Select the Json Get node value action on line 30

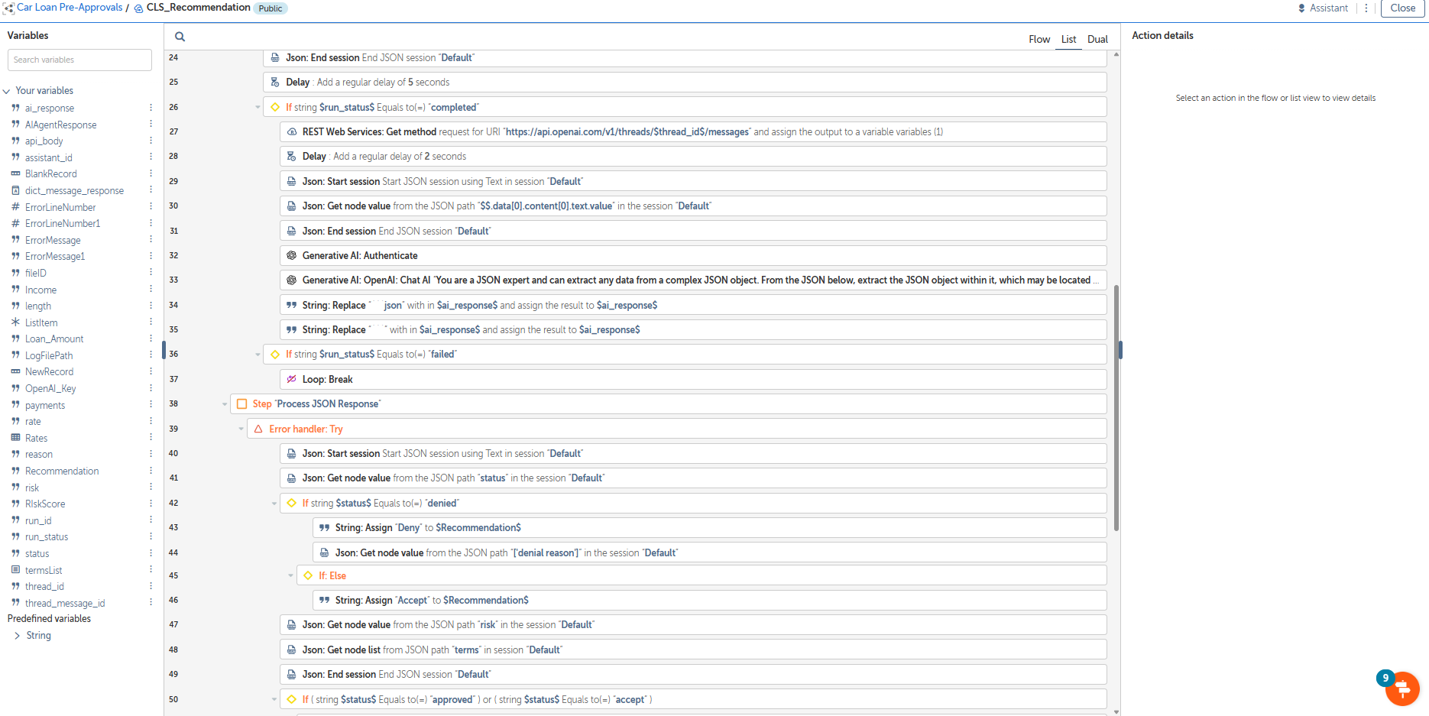693,206
